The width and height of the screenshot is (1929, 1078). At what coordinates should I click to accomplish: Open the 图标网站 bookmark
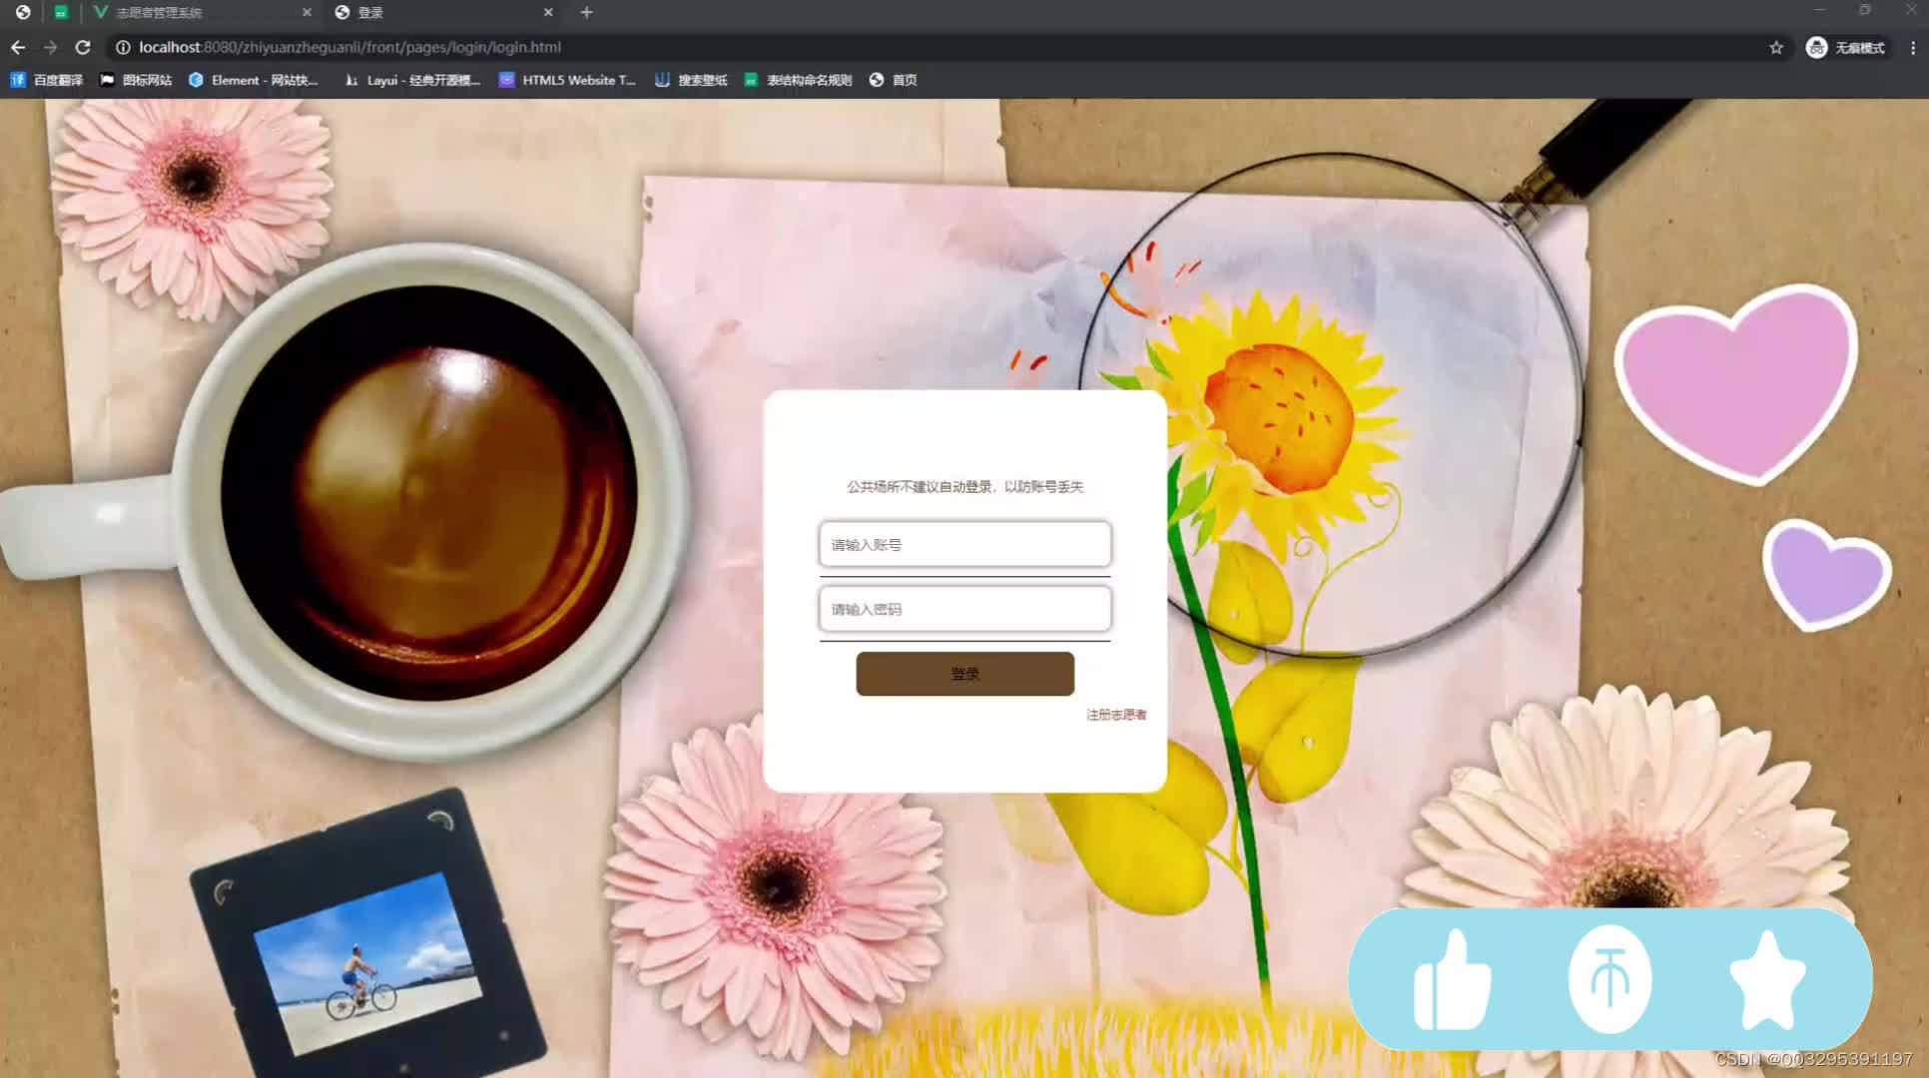click(x=136, y=80)
